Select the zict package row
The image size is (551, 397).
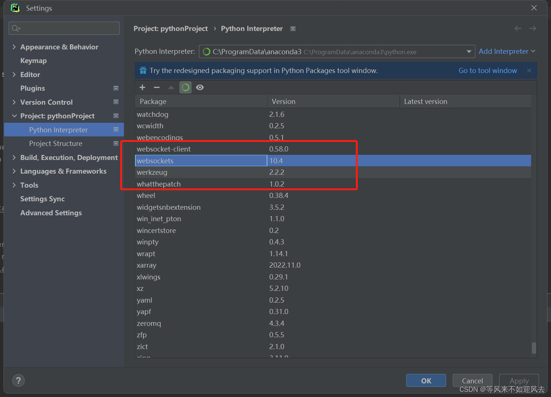coord(333,346)
